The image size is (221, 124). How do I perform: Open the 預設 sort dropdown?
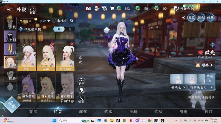coord(44,21)
